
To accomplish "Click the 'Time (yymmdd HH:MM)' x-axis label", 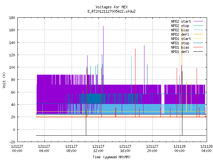I will tap(111, 157).
